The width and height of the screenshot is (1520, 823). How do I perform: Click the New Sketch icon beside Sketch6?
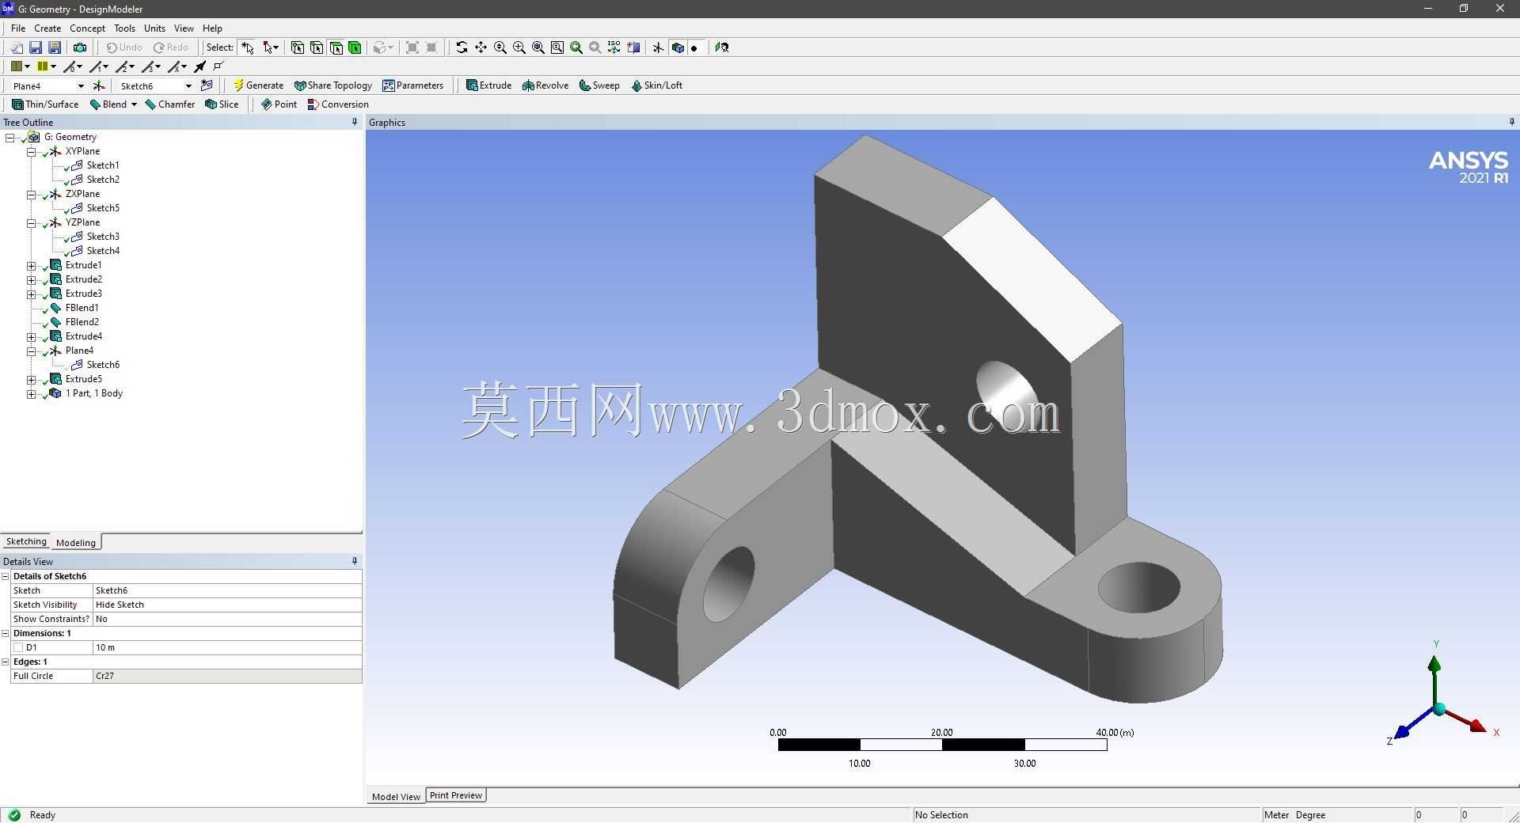tap(207, 85)
